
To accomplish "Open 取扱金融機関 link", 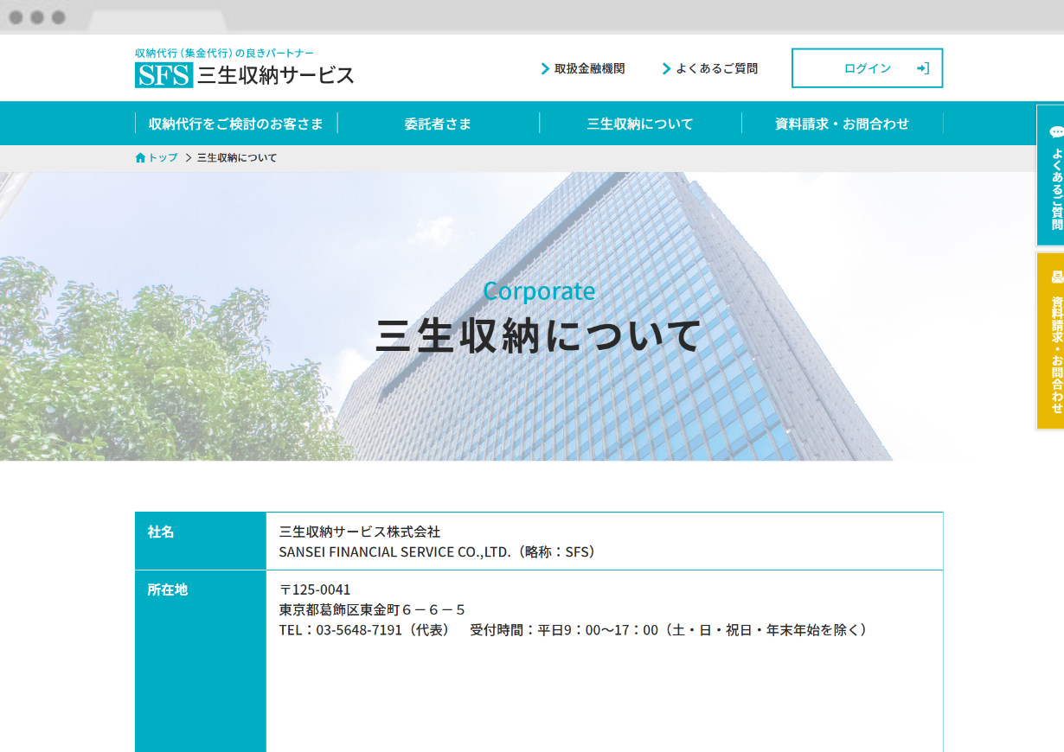I will pyautogui.click(x=589, y=68).
